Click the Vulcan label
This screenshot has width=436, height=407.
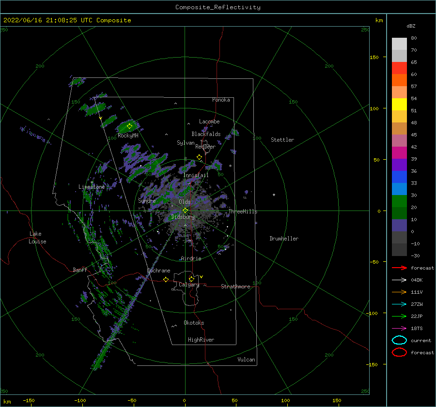pos(247,360)
